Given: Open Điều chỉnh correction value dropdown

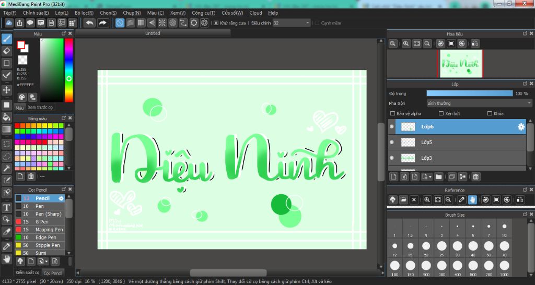Looking at the screenshot, I should (x=292, y=23).
